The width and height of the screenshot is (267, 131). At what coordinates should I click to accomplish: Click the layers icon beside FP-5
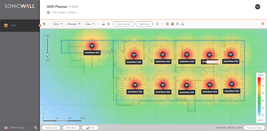pos(6,26)
